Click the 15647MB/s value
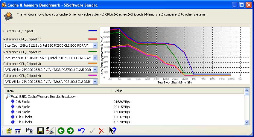This screenshot has height=137, width=254. click(x=122, y=117)
